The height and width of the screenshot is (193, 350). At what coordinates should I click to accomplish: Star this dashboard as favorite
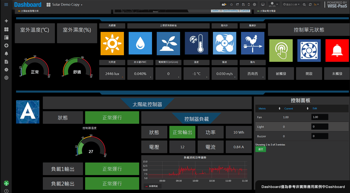pyautogui.click(x=231, y=4)
